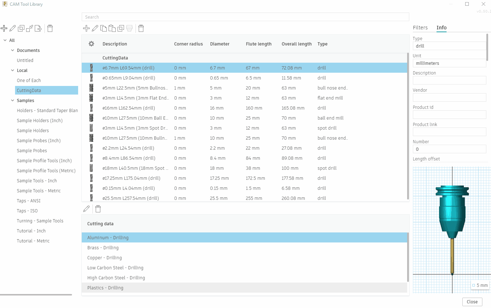Collapse the Local tree group

(x=13, y=71)
